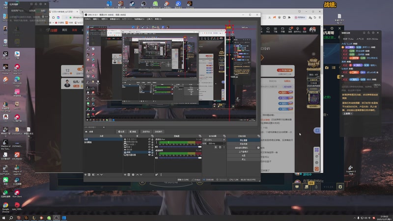Show the 视频采集设备 source via eye icon

(149, 142)
